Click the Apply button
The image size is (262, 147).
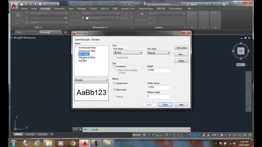point(149,105)
